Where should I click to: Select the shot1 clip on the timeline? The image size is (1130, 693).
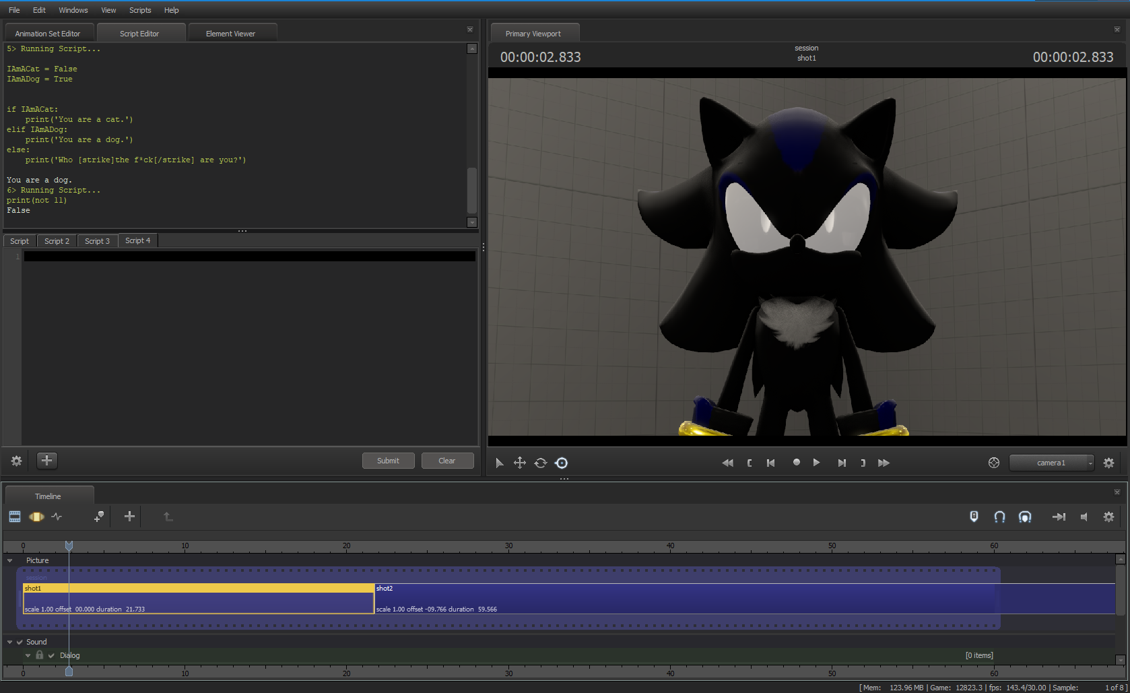[199, 599]
